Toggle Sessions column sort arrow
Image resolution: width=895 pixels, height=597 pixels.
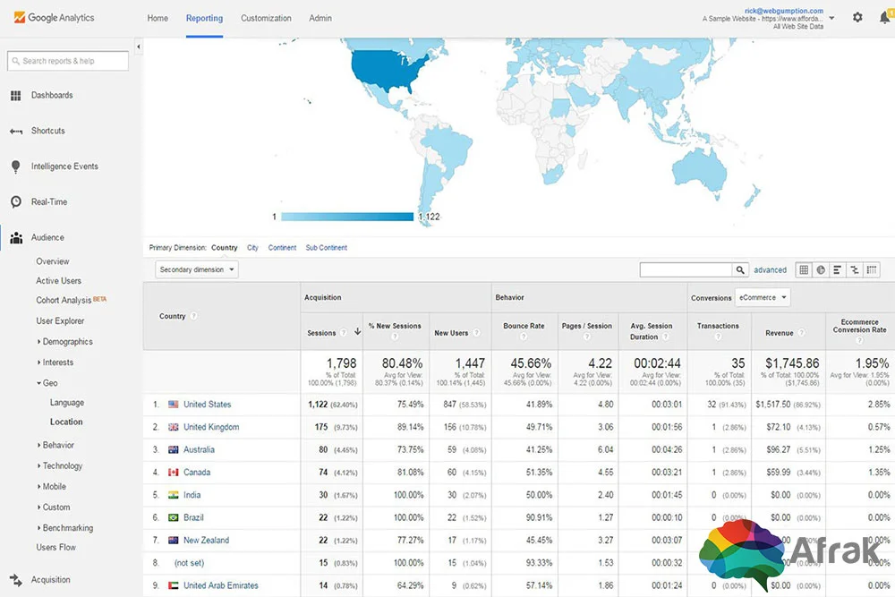pyautogui.click(x=357, y=331)
